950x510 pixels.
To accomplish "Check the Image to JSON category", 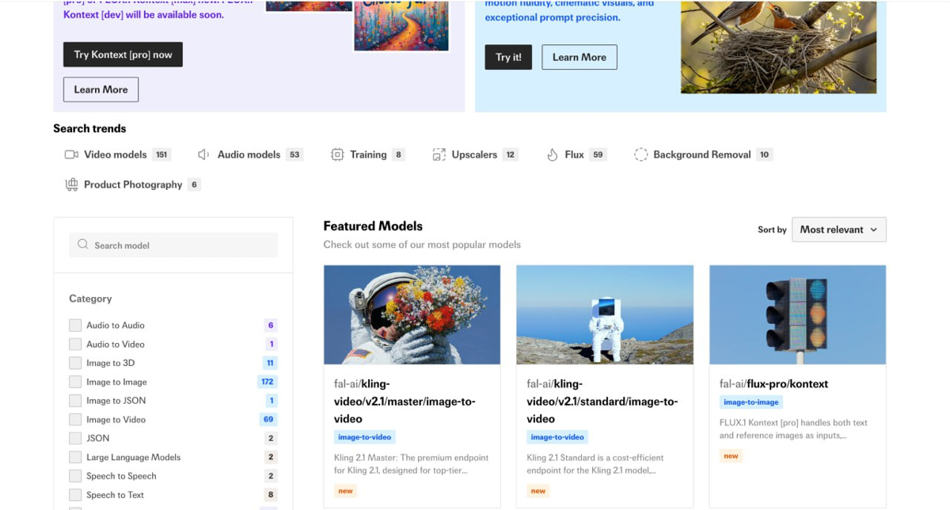I will 75,401.
